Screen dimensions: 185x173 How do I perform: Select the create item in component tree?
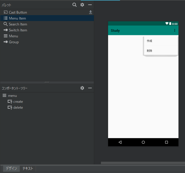pos(18,102)
